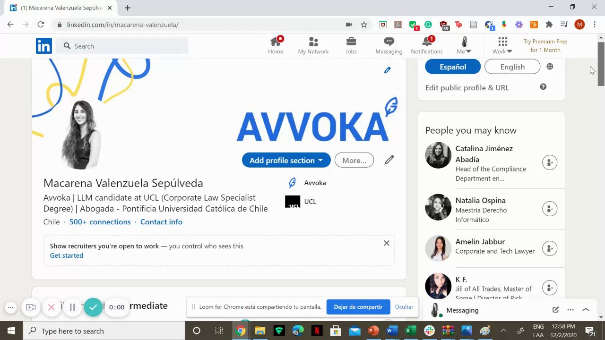Go back to the previous page
Image resolution: width=605 pixels, height=340 pixels.
pos(10,25)
